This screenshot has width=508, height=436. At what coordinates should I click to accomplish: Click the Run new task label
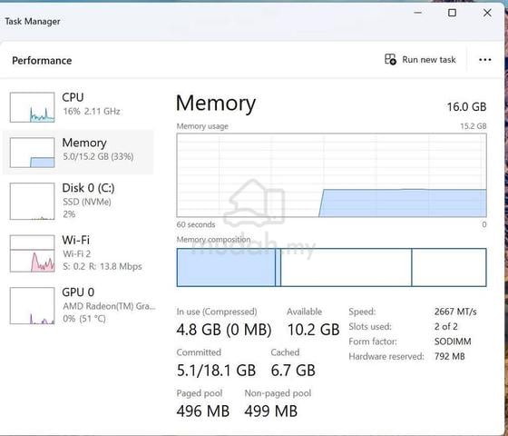[x=428, y=60]
